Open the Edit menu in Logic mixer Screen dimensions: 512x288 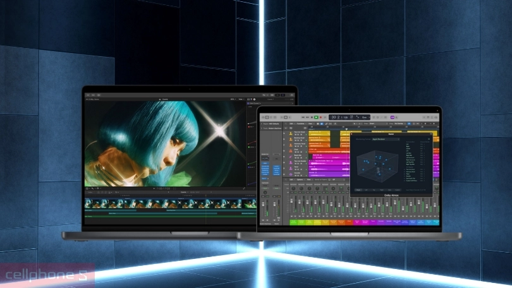291,180
